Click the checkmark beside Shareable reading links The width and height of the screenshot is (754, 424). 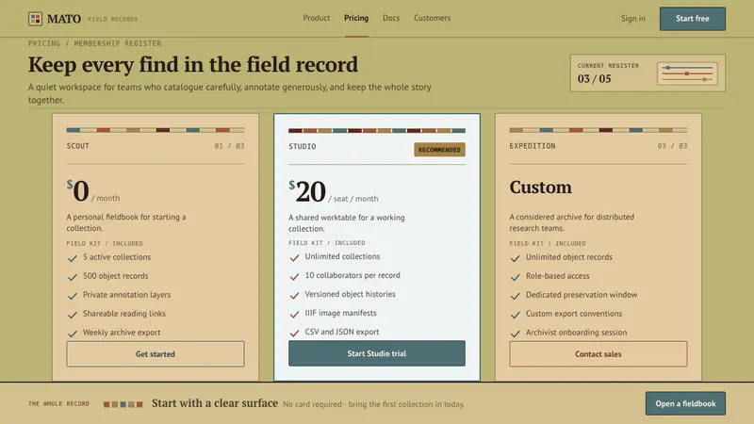point(73,315)
